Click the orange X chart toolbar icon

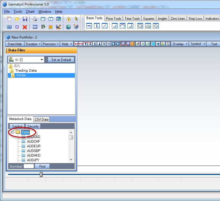(x=132, y=44)
